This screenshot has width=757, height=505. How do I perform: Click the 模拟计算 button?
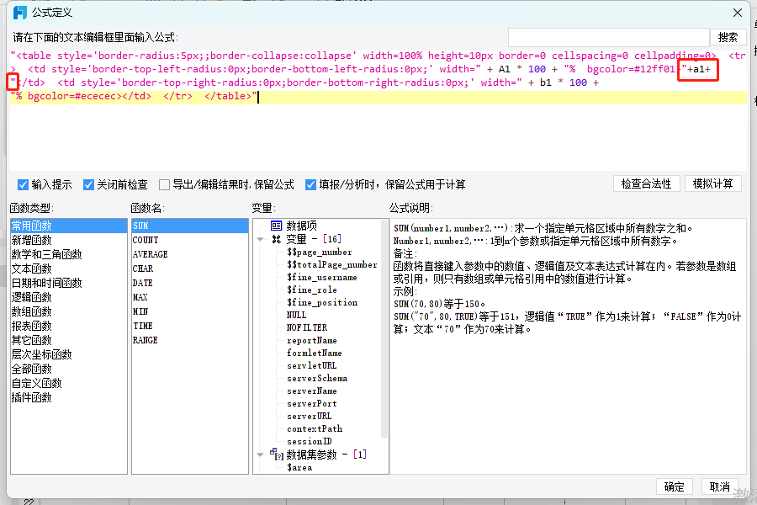pos(712,184)
